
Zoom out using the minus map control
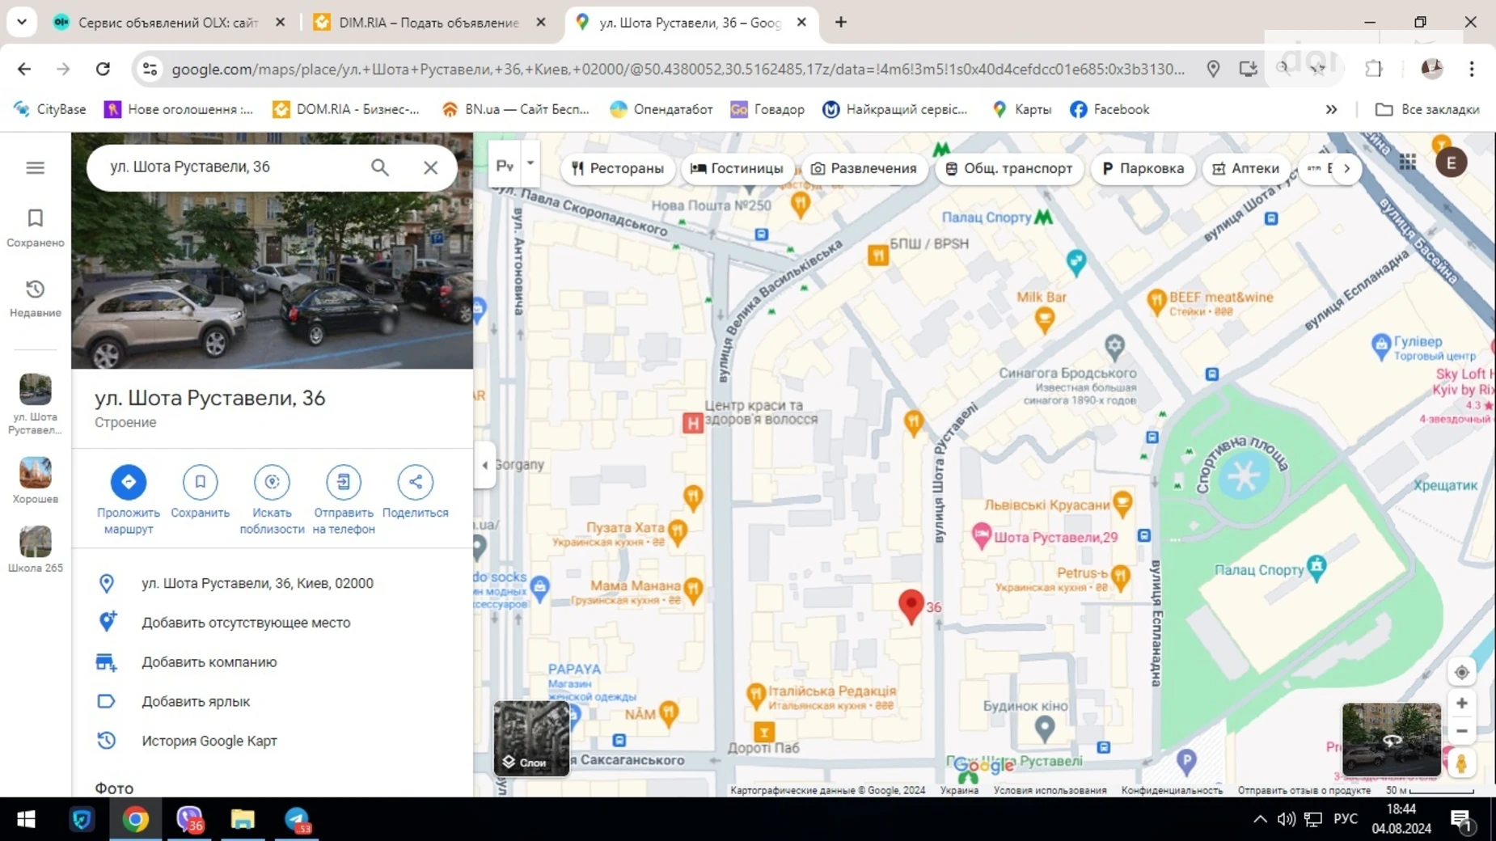[x=1462, y=730]
